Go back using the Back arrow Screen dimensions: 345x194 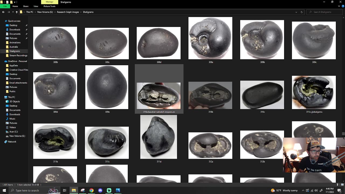3,12
